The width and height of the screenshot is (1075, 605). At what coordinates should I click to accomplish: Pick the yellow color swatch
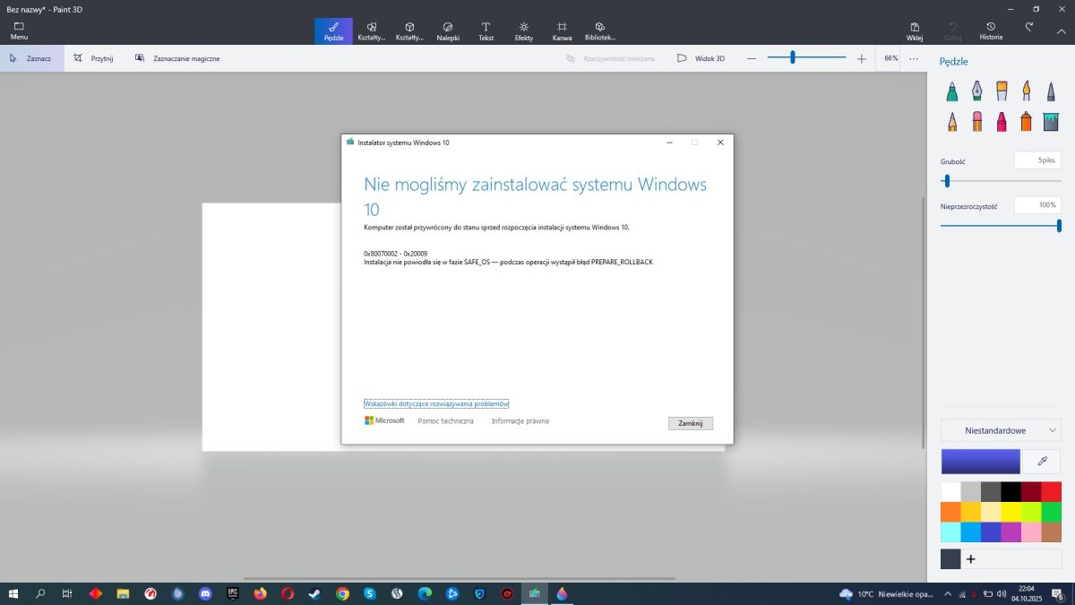(x=1010, y=512)
